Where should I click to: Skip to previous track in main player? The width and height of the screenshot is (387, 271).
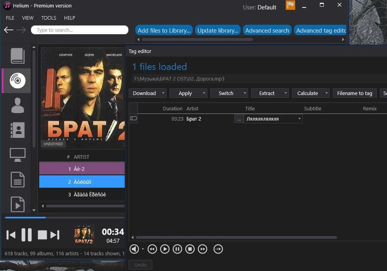11,235
